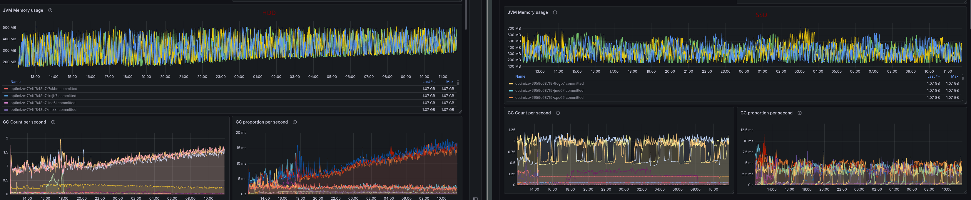The height and width of the screenshot is (200, 971).
Task: Click red color swatch of 7skbn series
Action: coord(6,89)
